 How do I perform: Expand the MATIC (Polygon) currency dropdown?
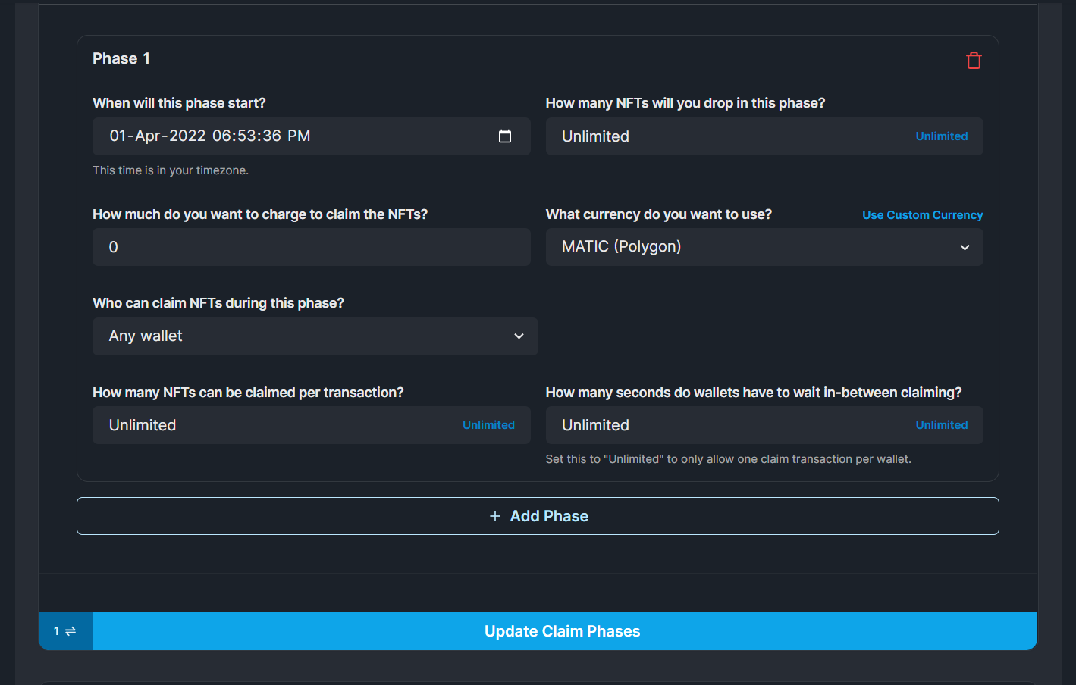(x=764, y=247)
